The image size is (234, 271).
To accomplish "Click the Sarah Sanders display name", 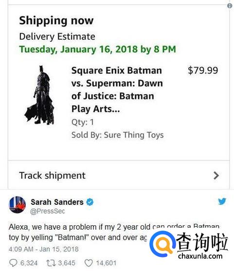I will click(57, 202).
